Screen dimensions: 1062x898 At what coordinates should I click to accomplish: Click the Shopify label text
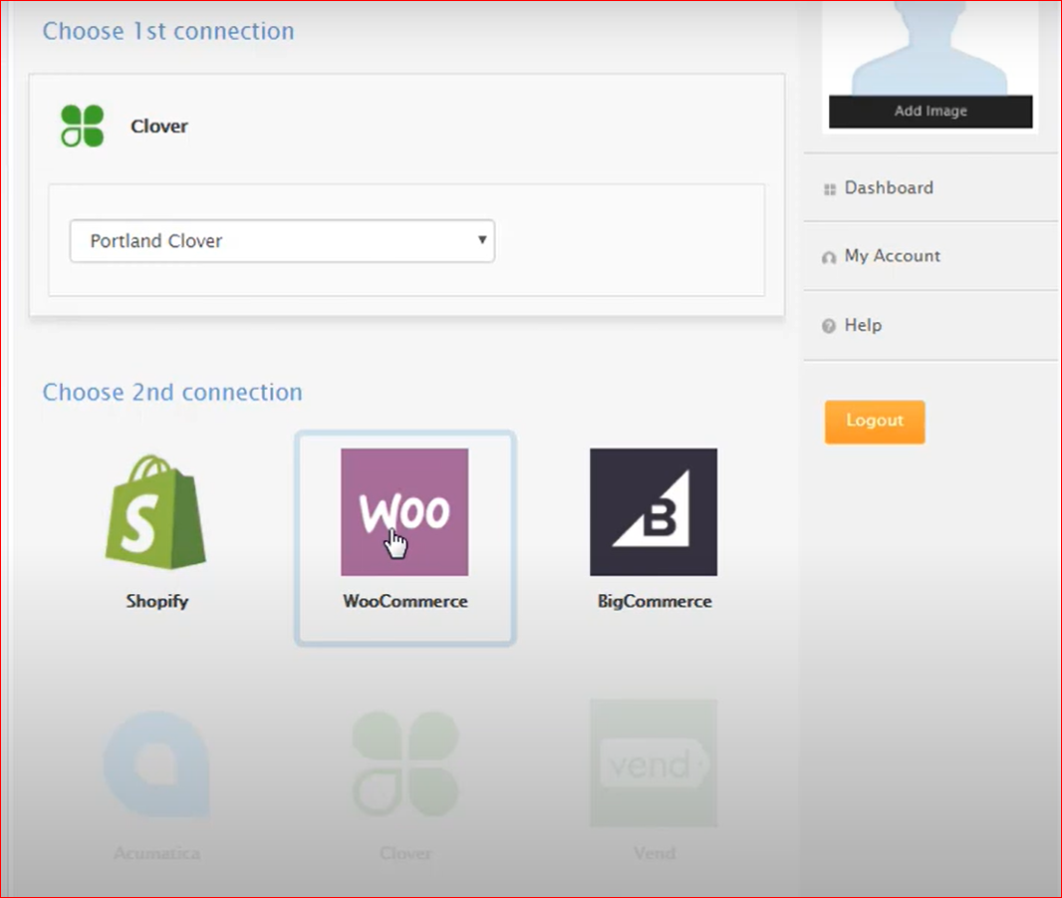[157, 601]
